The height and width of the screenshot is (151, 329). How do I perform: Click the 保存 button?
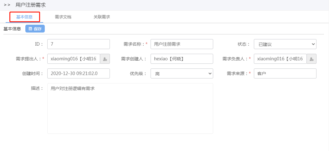tap(35, 29)
